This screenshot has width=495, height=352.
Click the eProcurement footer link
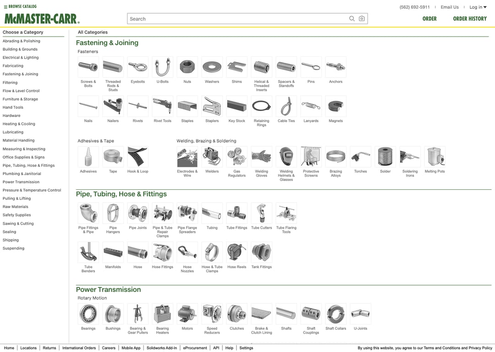tap(195, 348)
